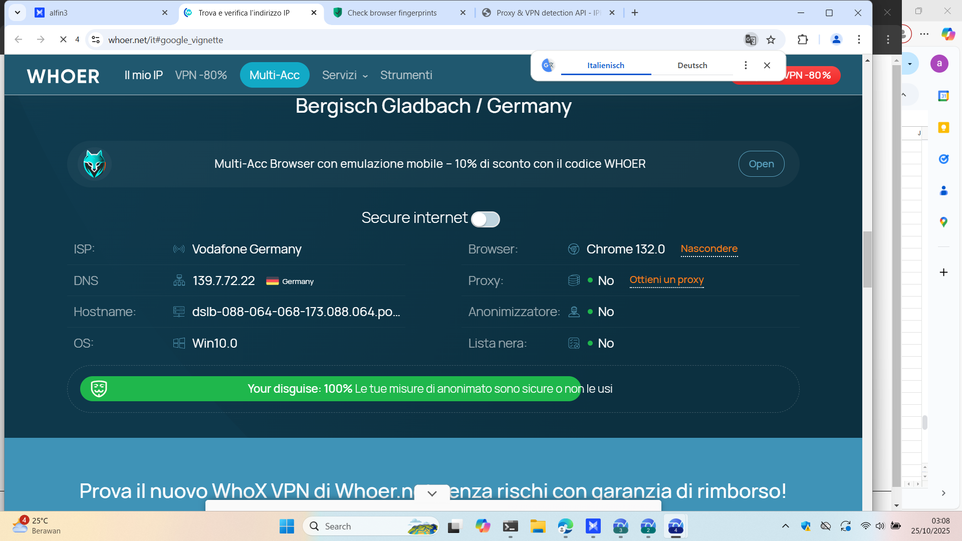Open the Terminal app on the taskbar
The height and width of the screenshot is (541, 962).
point(511,526)
